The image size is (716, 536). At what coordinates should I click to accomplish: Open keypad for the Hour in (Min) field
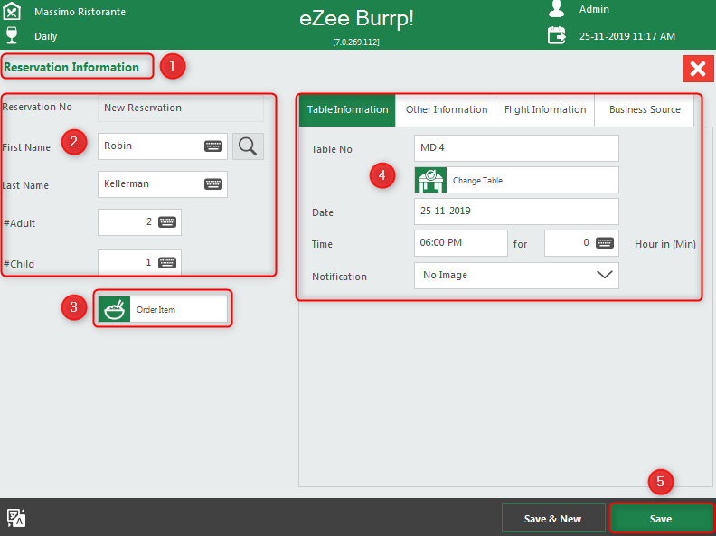click(x=605, y=243)
